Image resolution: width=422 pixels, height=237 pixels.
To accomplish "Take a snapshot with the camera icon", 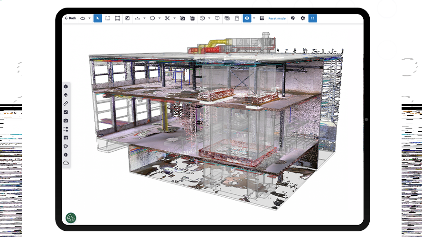I will coord(182,18).
